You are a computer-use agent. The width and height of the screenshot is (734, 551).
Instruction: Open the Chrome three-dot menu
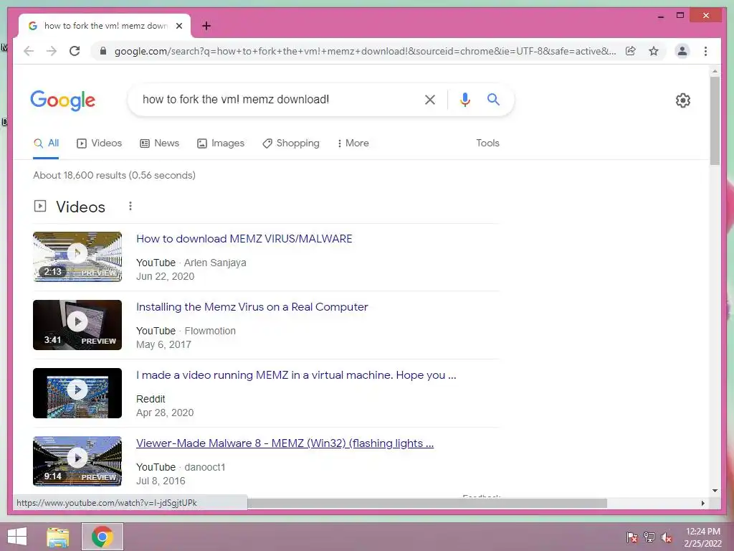[x=705, y=51]
